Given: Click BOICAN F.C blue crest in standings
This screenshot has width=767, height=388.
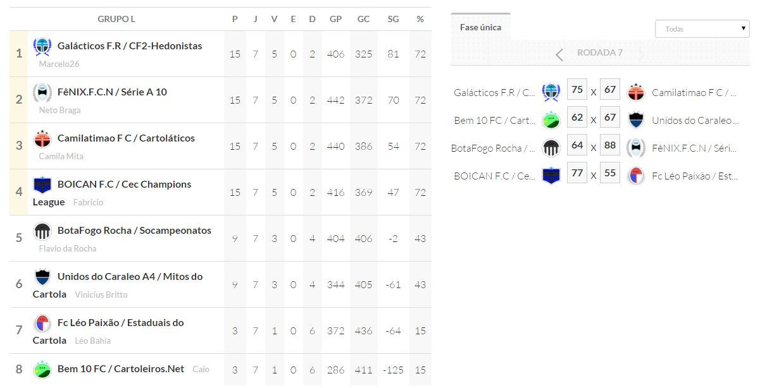Looking at the screenshot, I should coord(42,185).
